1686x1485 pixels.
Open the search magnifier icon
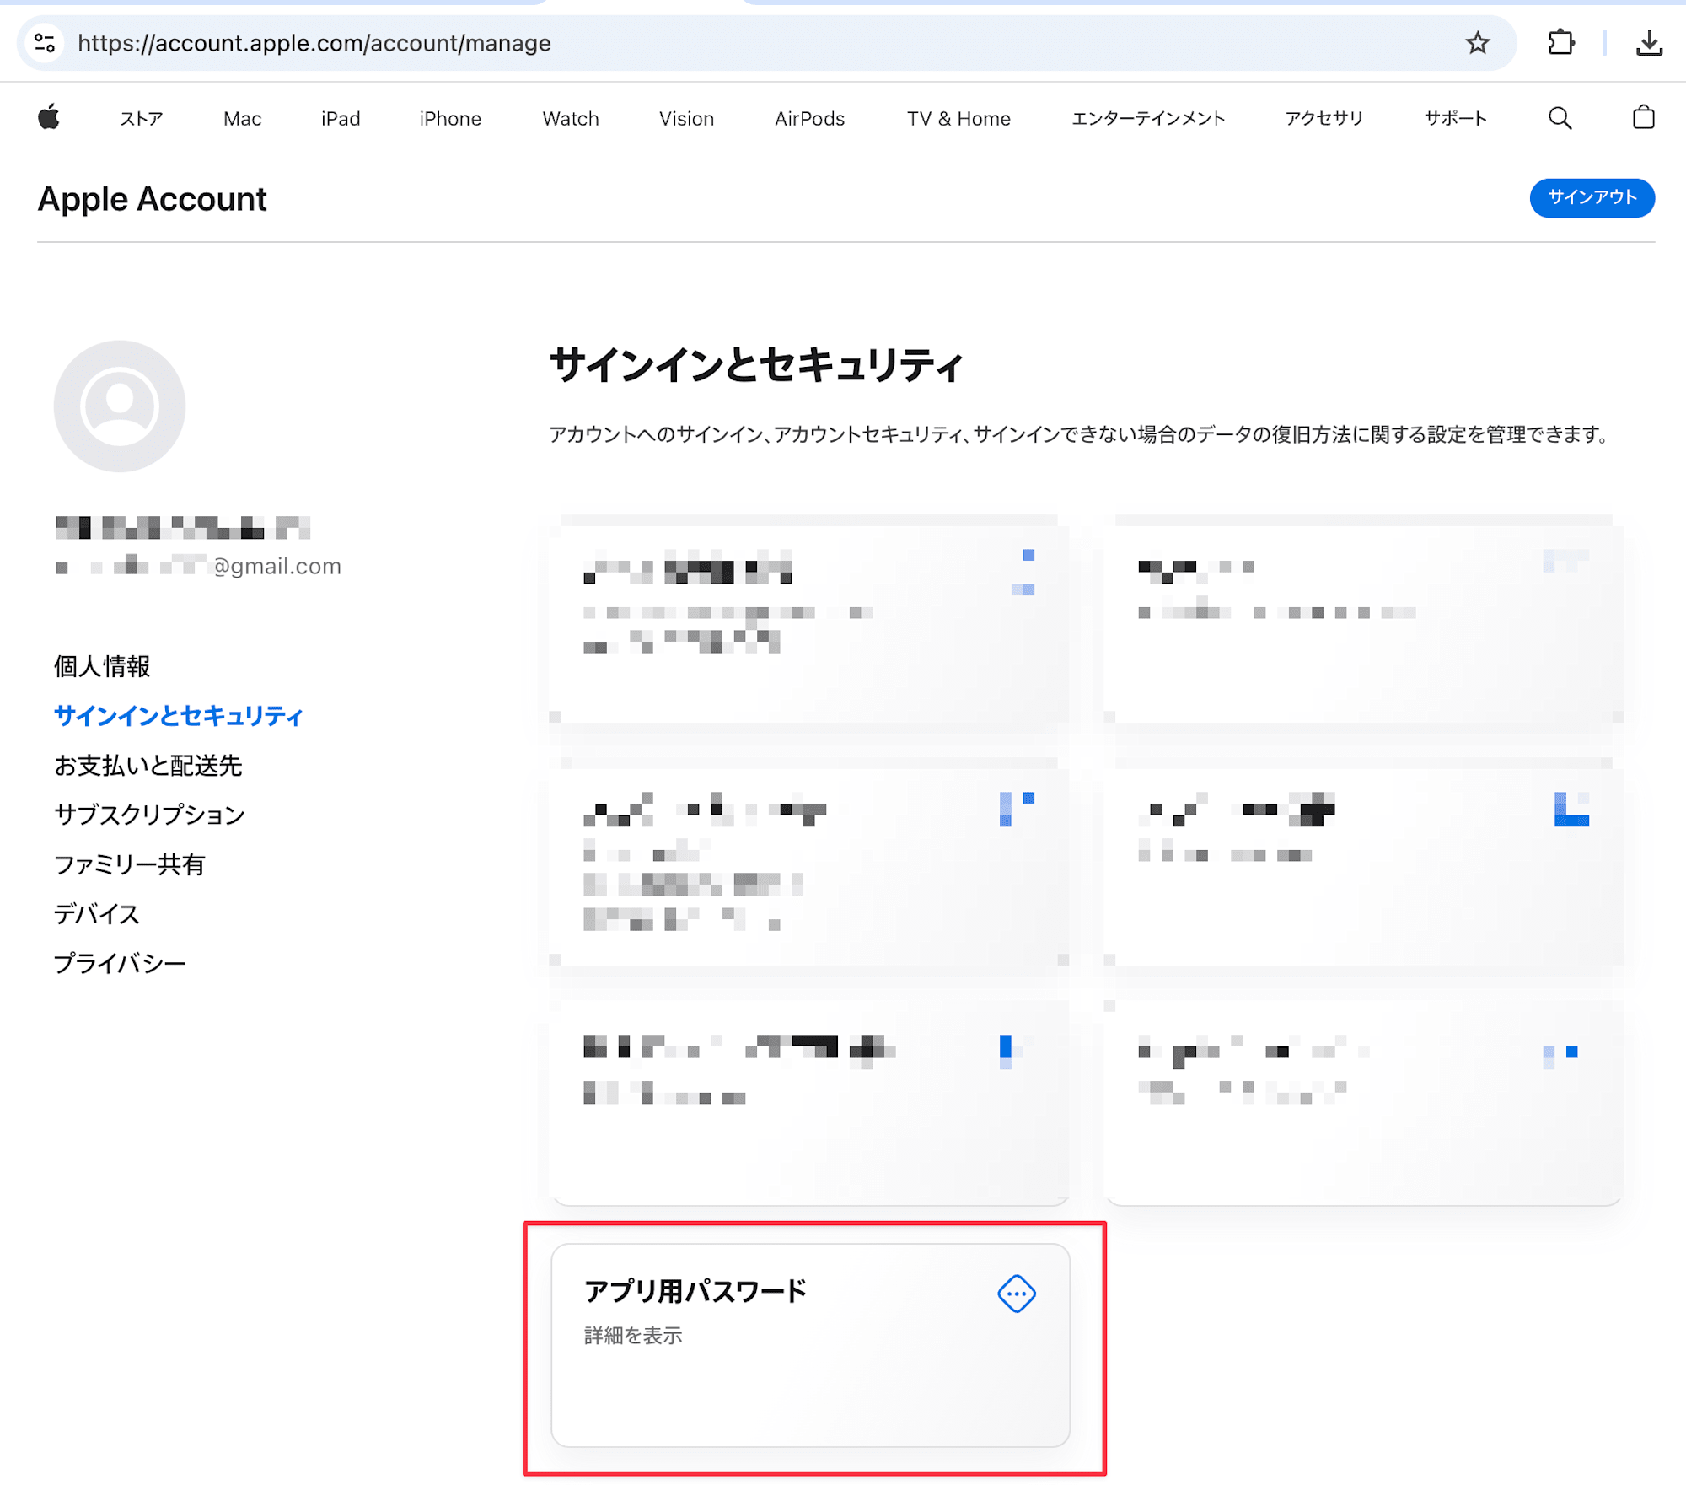click(1560, 118)
